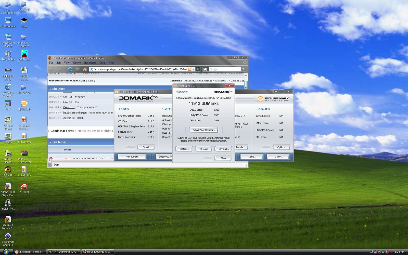Image resolution: width=408 pixels, height=255 pixels.
Task: Click Options button under Results
Action: point(282,147)
